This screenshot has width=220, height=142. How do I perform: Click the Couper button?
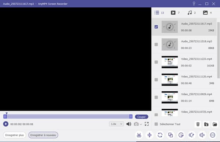142,117
